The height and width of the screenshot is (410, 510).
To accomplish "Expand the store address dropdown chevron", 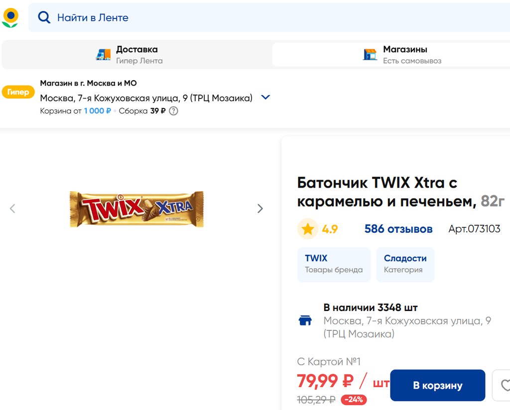I will (265, 98).
